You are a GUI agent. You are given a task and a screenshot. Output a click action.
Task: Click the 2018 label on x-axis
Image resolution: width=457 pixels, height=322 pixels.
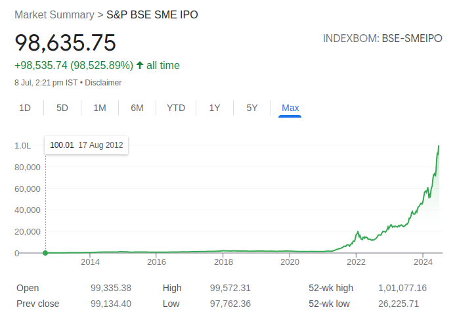click(223, 263)
